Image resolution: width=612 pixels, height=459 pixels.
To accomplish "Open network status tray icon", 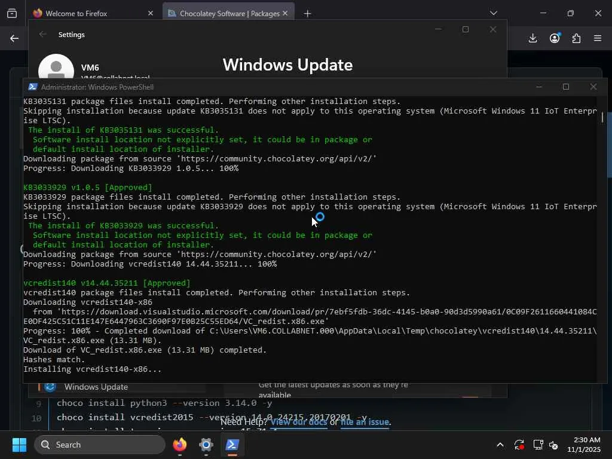I will click(538, 445).
